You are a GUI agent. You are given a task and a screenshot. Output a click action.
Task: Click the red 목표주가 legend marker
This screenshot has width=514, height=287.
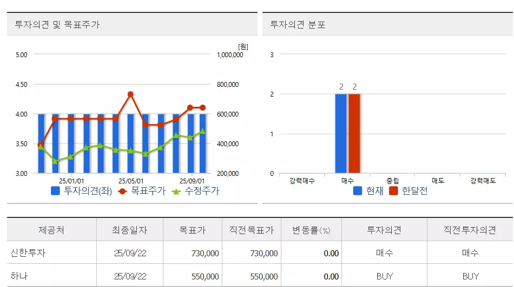122,191
